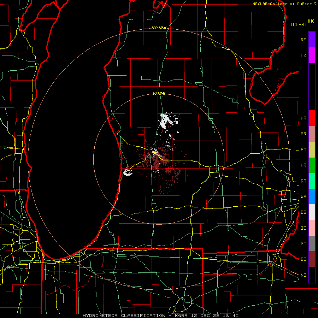Click the DS legend label
This screenshot has width=318, height=318.
coord(303,212)
